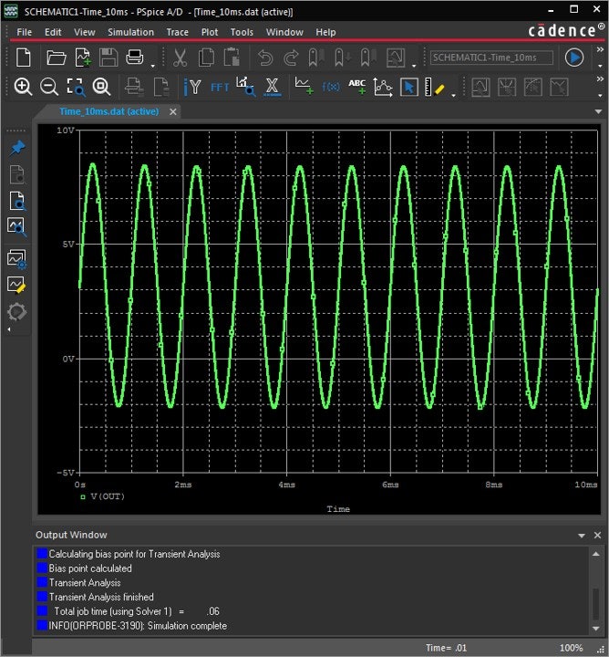Open Evaluate Measurement f(x) icon
The width and height of the screenshot is (609, 657).
coord(331,87)
